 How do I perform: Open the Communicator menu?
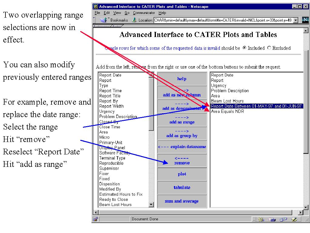[x=144, y=13]
